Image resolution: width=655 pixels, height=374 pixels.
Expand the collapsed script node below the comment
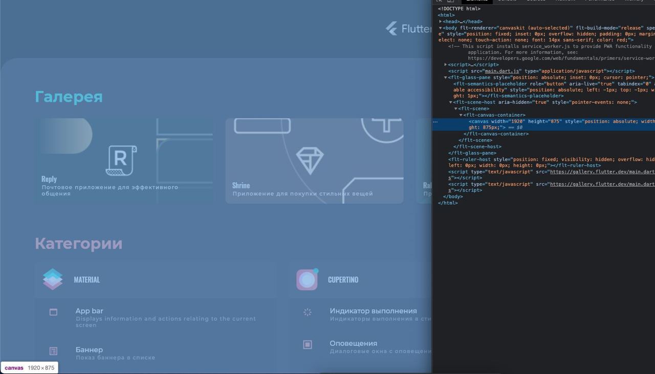tap(446, 65)
